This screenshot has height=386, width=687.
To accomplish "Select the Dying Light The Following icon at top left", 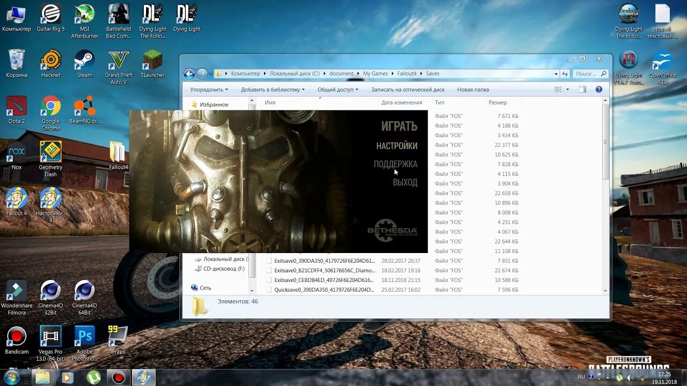I will coord(153,21).
